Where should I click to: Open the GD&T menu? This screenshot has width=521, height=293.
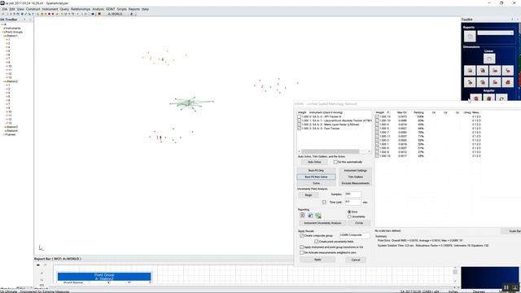click(x=111, y=9)
